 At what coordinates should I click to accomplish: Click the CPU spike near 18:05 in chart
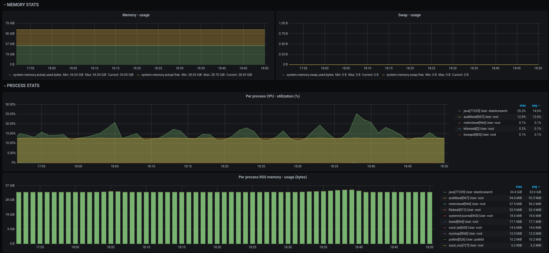point(115,122)
